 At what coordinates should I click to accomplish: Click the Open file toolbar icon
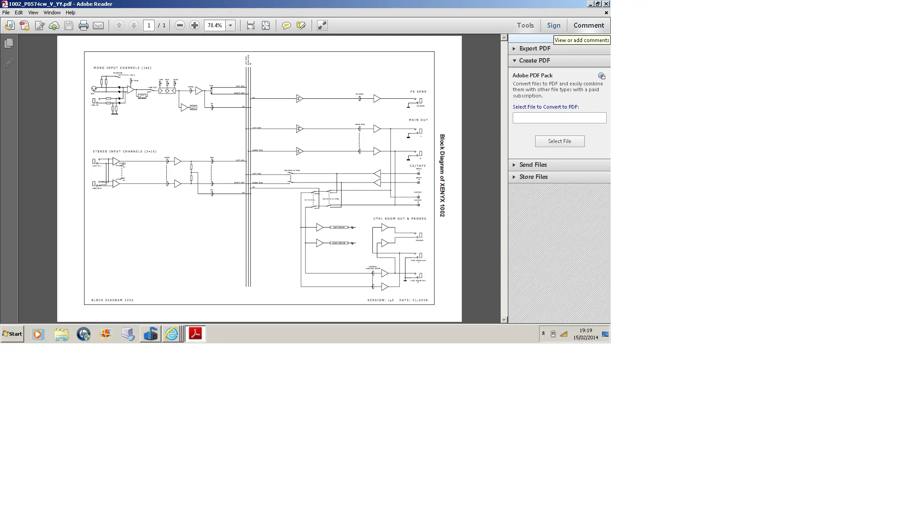pos(9,25)
